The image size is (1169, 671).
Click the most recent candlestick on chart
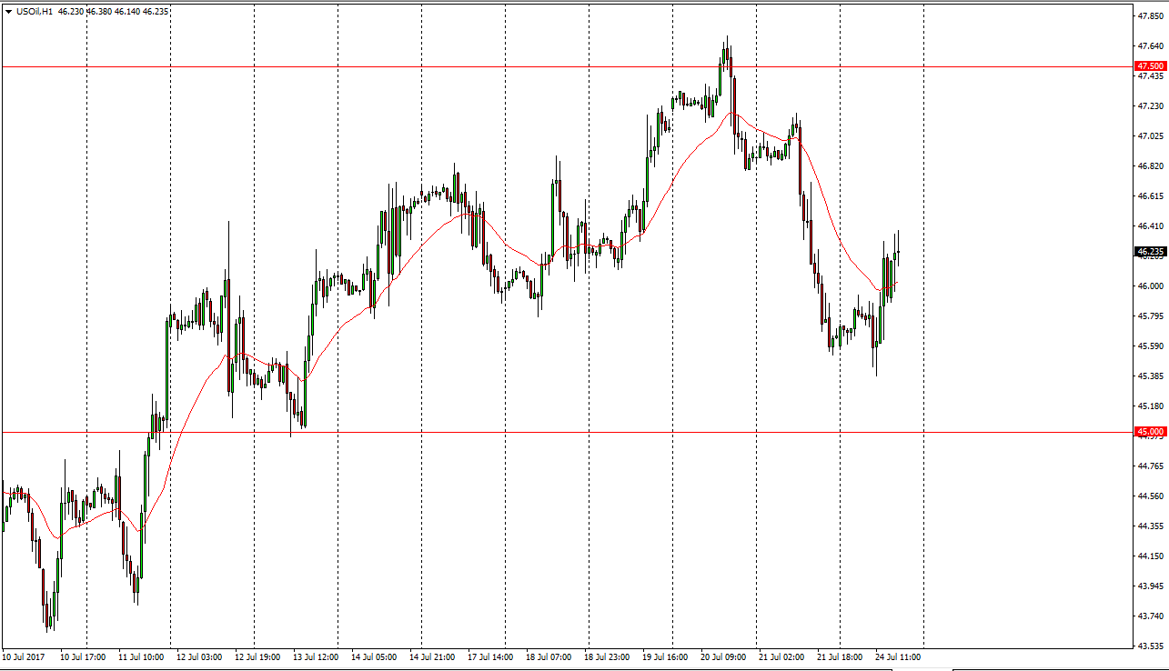(x=898, y=252)
